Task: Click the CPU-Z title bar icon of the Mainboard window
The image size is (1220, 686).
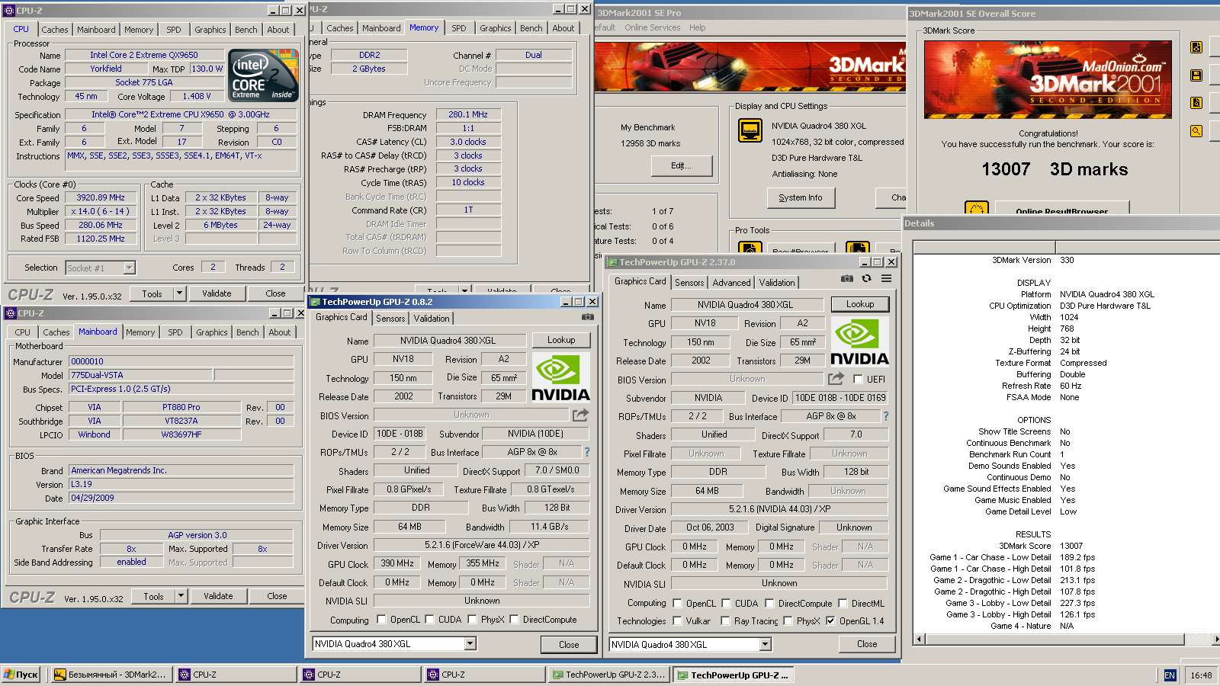Action: (11, 313)
